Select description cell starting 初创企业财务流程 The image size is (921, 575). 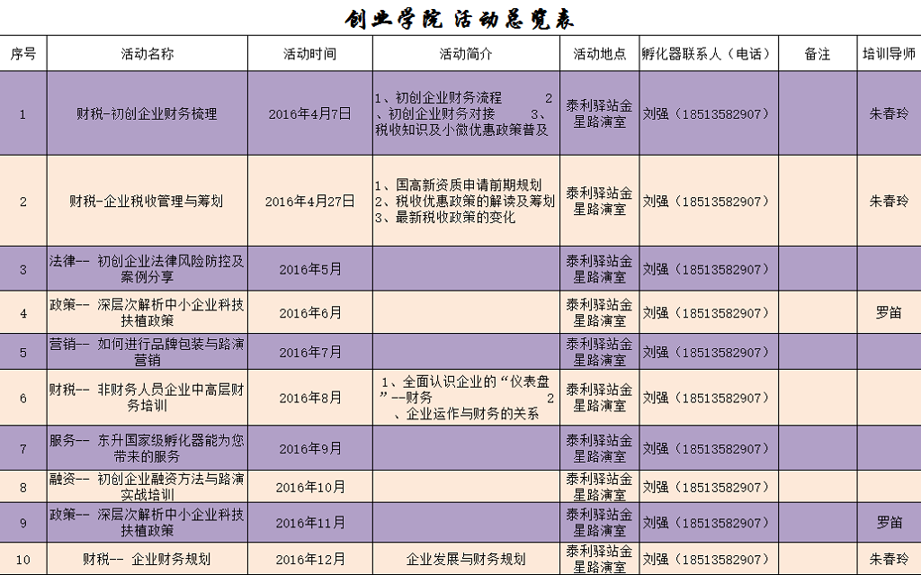pyautogui.click(x=467, y=113)
